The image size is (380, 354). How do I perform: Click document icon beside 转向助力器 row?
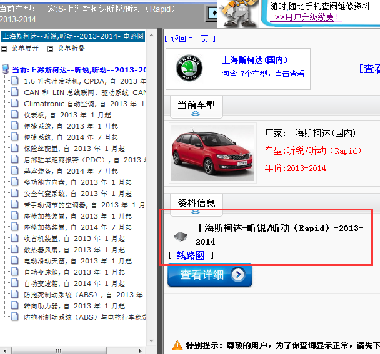tap(15, 305)
